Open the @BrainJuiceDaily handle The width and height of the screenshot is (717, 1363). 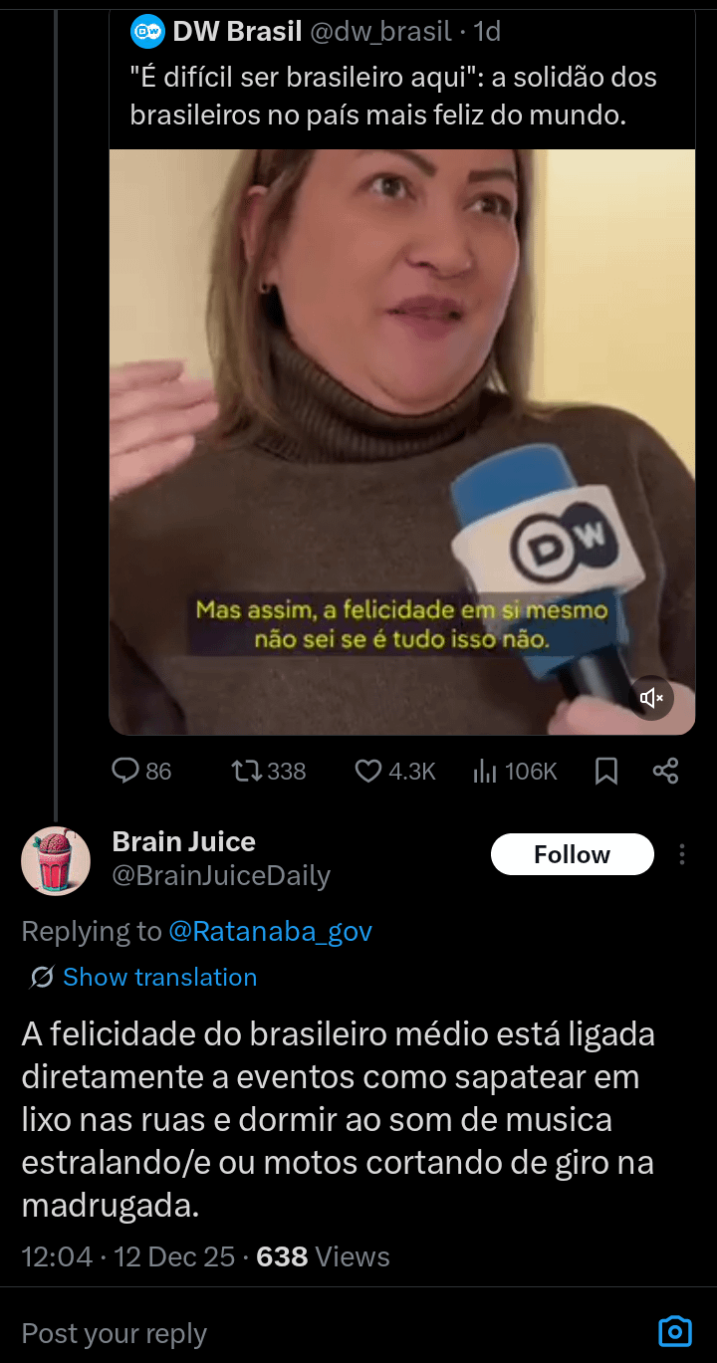[x=221, y=875]
